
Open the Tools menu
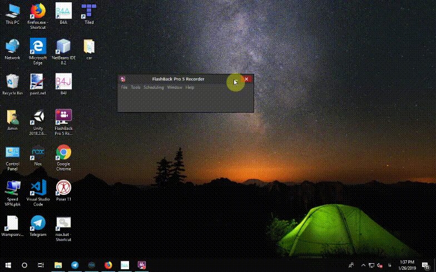point(136,88)
